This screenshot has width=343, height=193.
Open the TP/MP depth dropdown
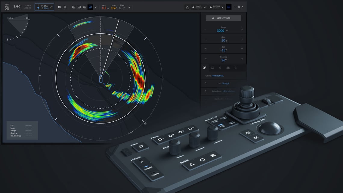click(x=51, y=7)
